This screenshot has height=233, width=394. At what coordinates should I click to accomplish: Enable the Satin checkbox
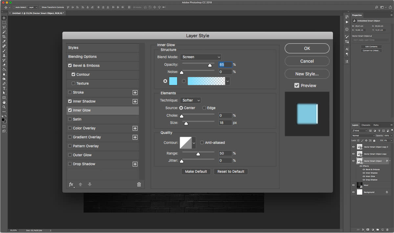tap(70, 119)
